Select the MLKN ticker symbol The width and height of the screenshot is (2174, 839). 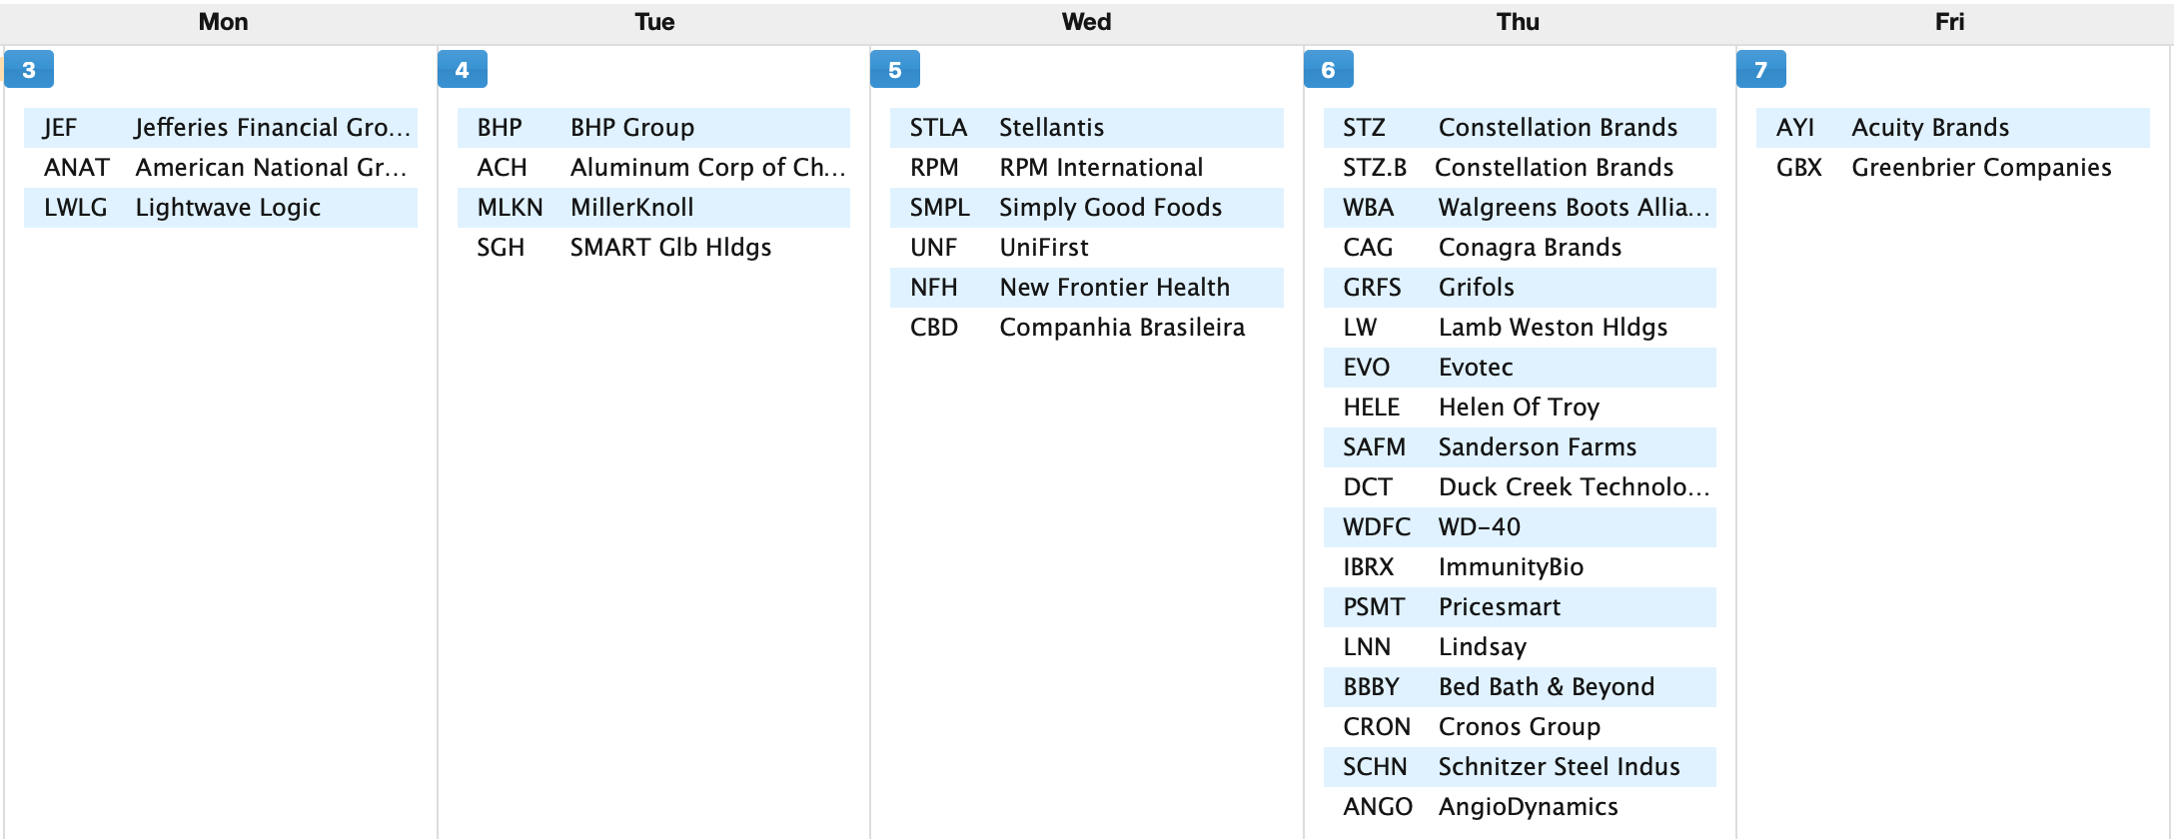tap(510, 208)
